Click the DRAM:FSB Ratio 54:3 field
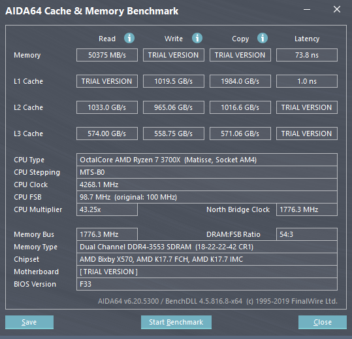This screenshot has height=339, width=352. [x=307, y=234]
